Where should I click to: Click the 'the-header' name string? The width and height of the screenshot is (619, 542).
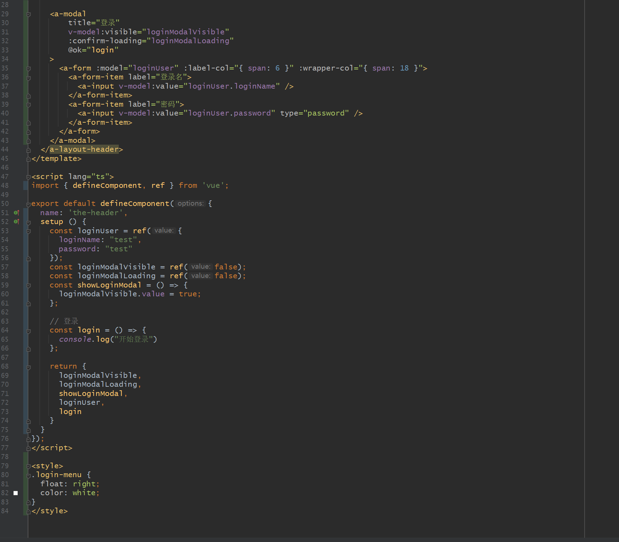(96, 213)
